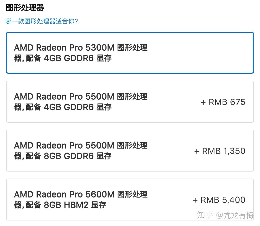Click the 知乎 logo watermark

point(204,215)
